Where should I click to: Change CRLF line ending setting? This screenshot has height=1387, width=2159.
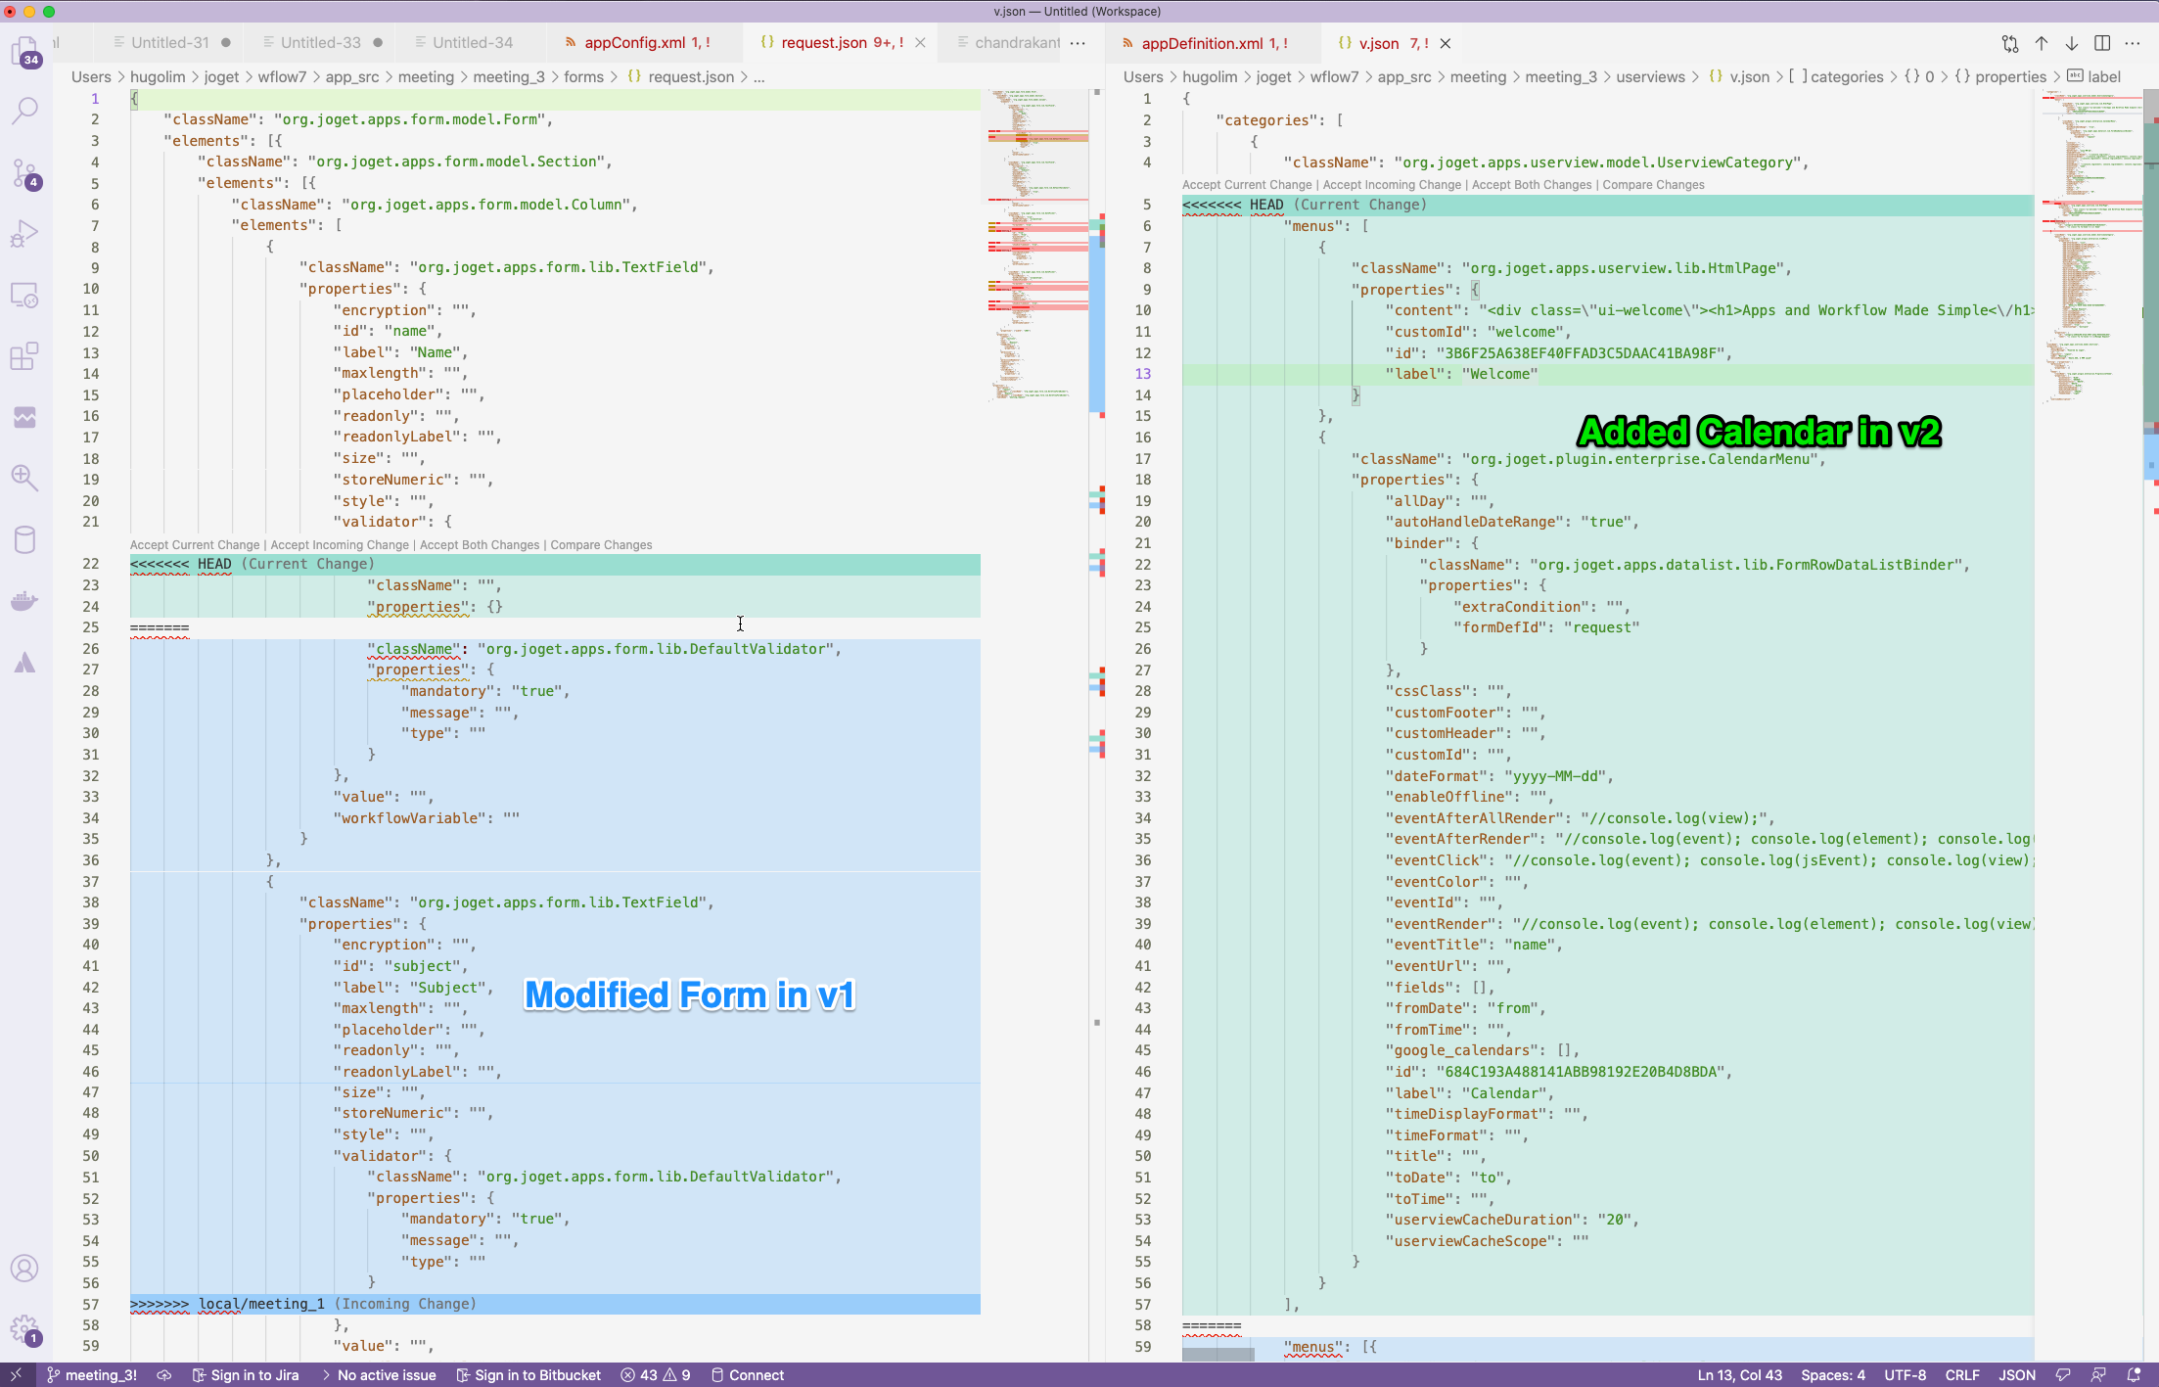click(1961, 1375)
